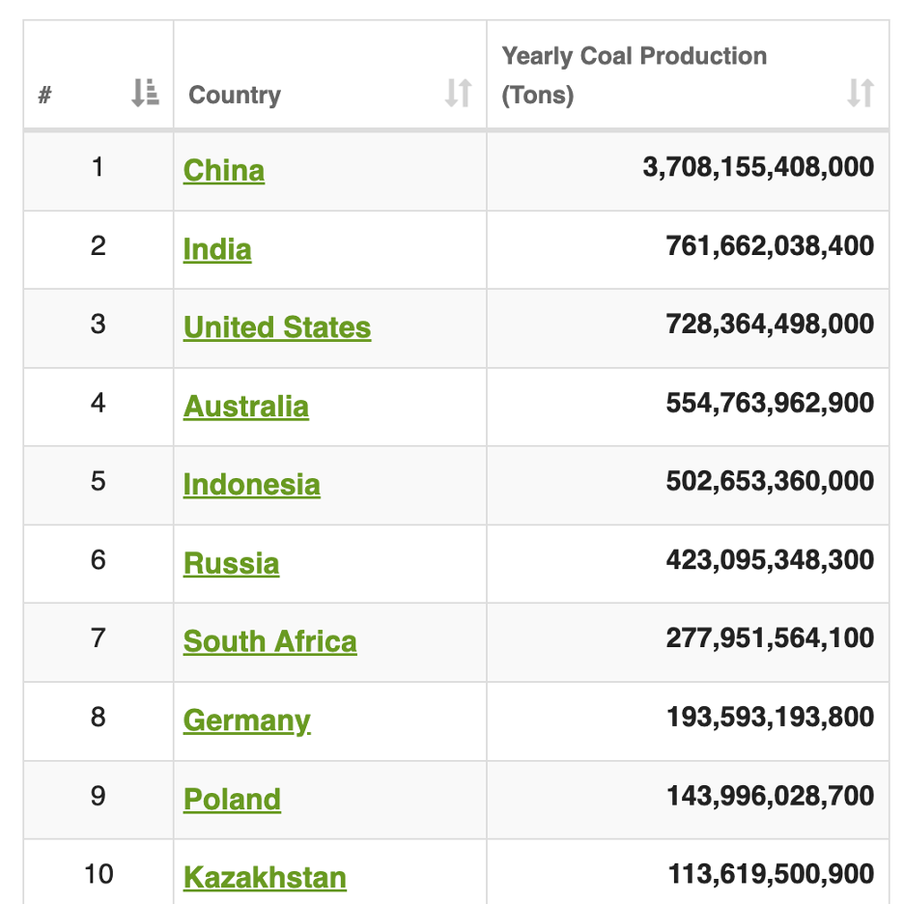Select the Indonesia link

coord(251,485)
